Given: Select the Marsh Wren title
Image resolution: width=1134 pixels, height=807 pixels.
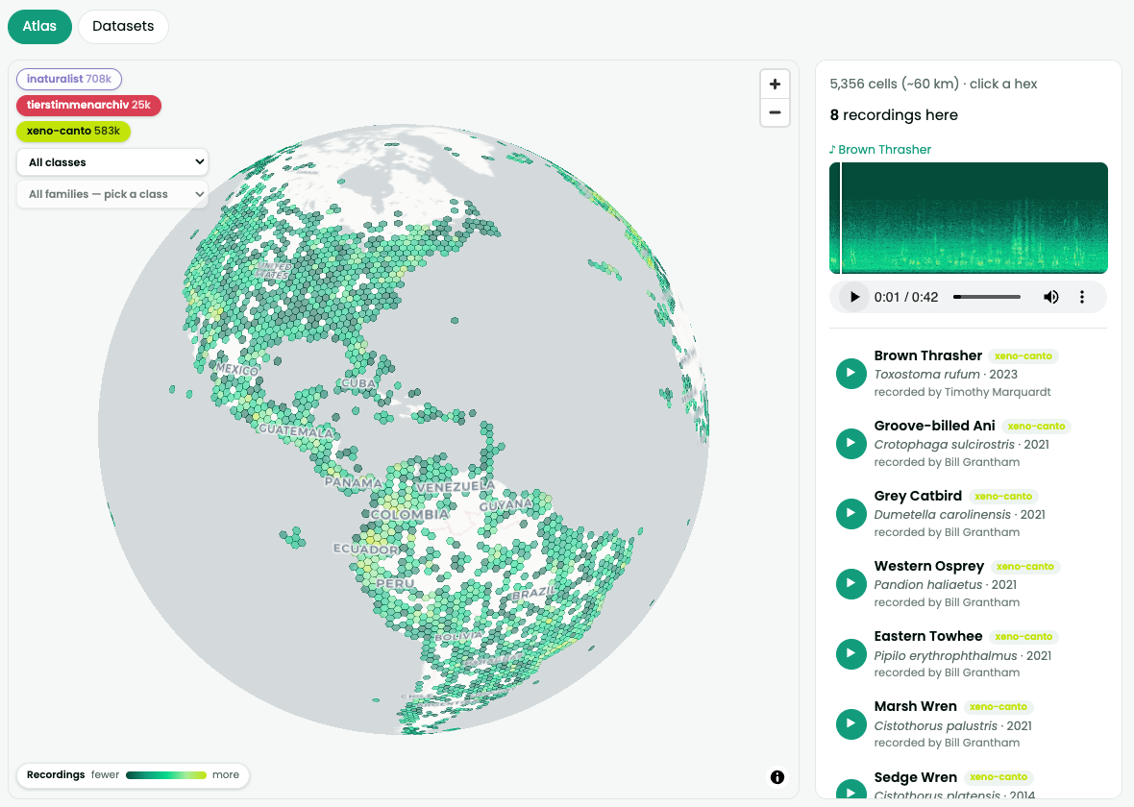Looking at the screenshot, I should (915, 706).
